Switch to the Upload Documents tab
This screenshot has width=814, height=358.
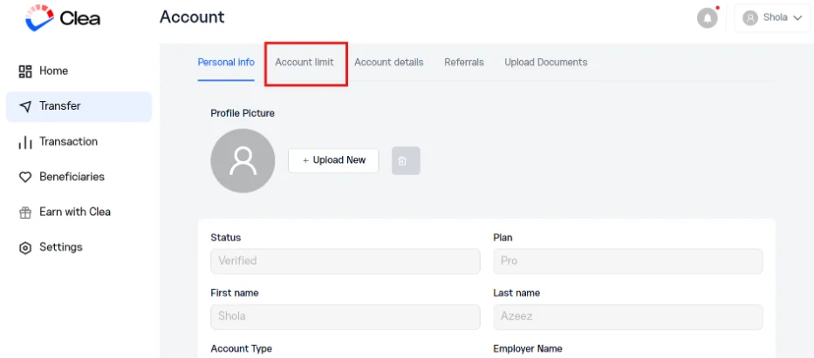(545, 63)
